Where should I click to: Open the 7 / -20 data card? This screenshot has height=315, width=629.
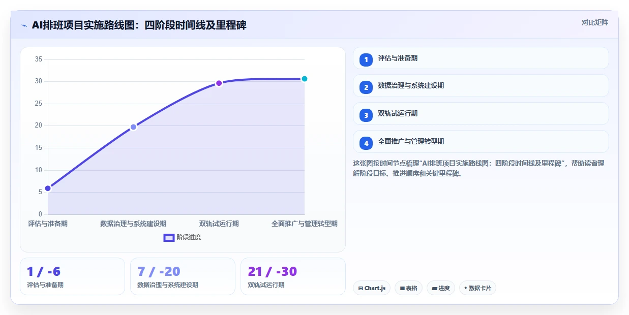183,276
